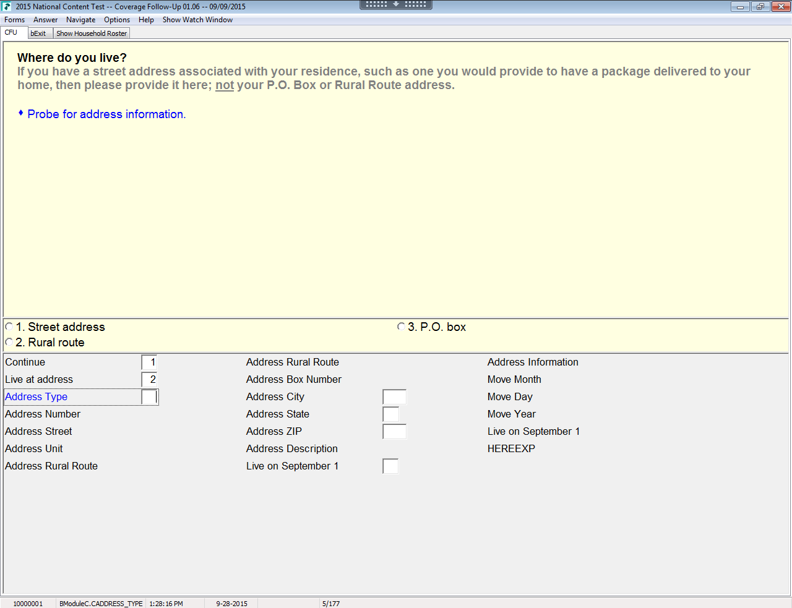
Task: Click the Address Number label
Action: (43, 414)
